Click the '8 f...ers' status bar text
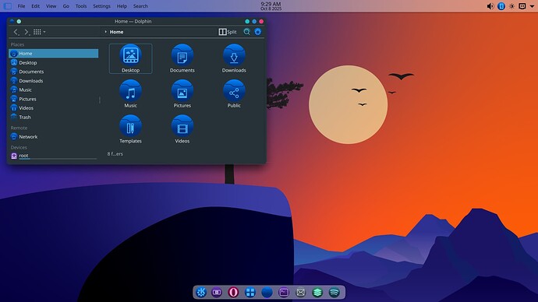The width and height of the screenshot is (538, 302). click(x=115, y=154)
